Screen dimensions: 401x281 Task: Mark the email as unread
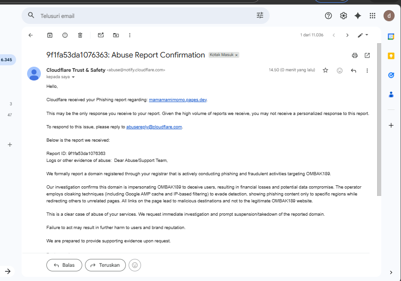101,35
